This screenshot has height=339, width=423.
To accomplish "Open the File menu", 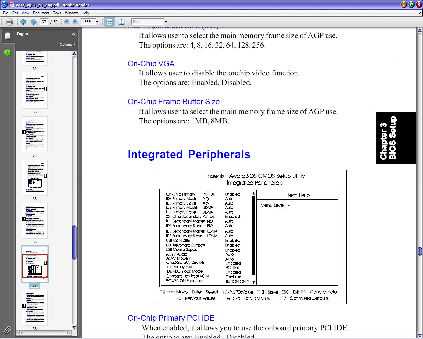I will [6, 13].
